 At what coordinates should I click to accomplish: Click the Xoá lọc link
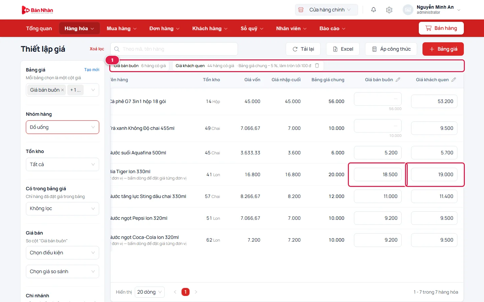coord(97,49)
